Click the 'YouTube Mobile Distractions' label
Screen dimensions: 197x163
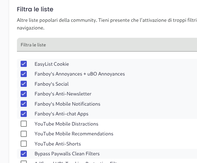pyautogui.click(x=66, y=124)
